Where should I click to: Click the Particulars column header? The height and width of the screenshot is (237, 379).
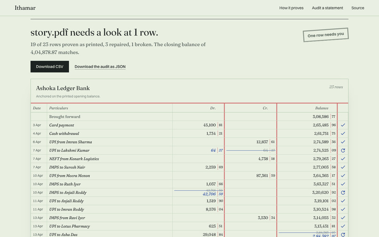coord(58,108)
